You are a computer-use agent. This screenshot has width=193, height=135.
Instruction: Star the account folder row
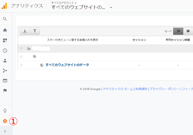22,48
